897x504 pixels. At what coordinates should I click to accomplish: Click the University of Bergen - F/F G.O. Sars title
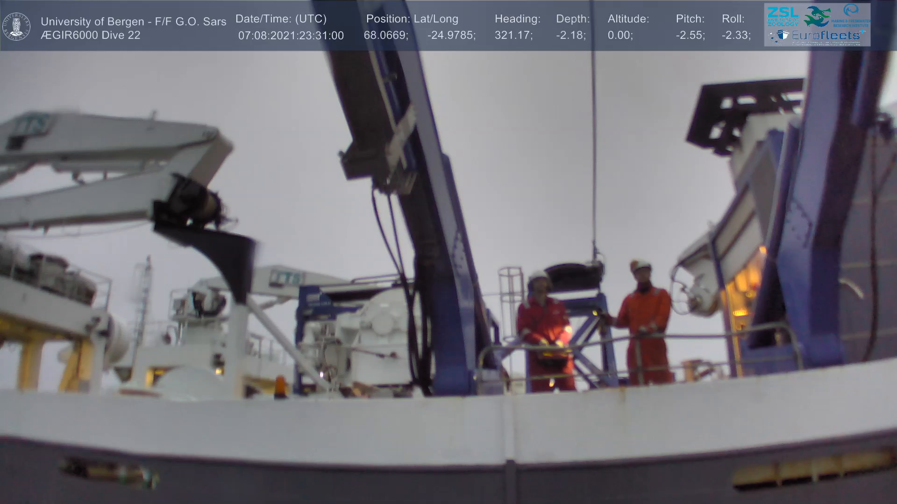point(133,21)
